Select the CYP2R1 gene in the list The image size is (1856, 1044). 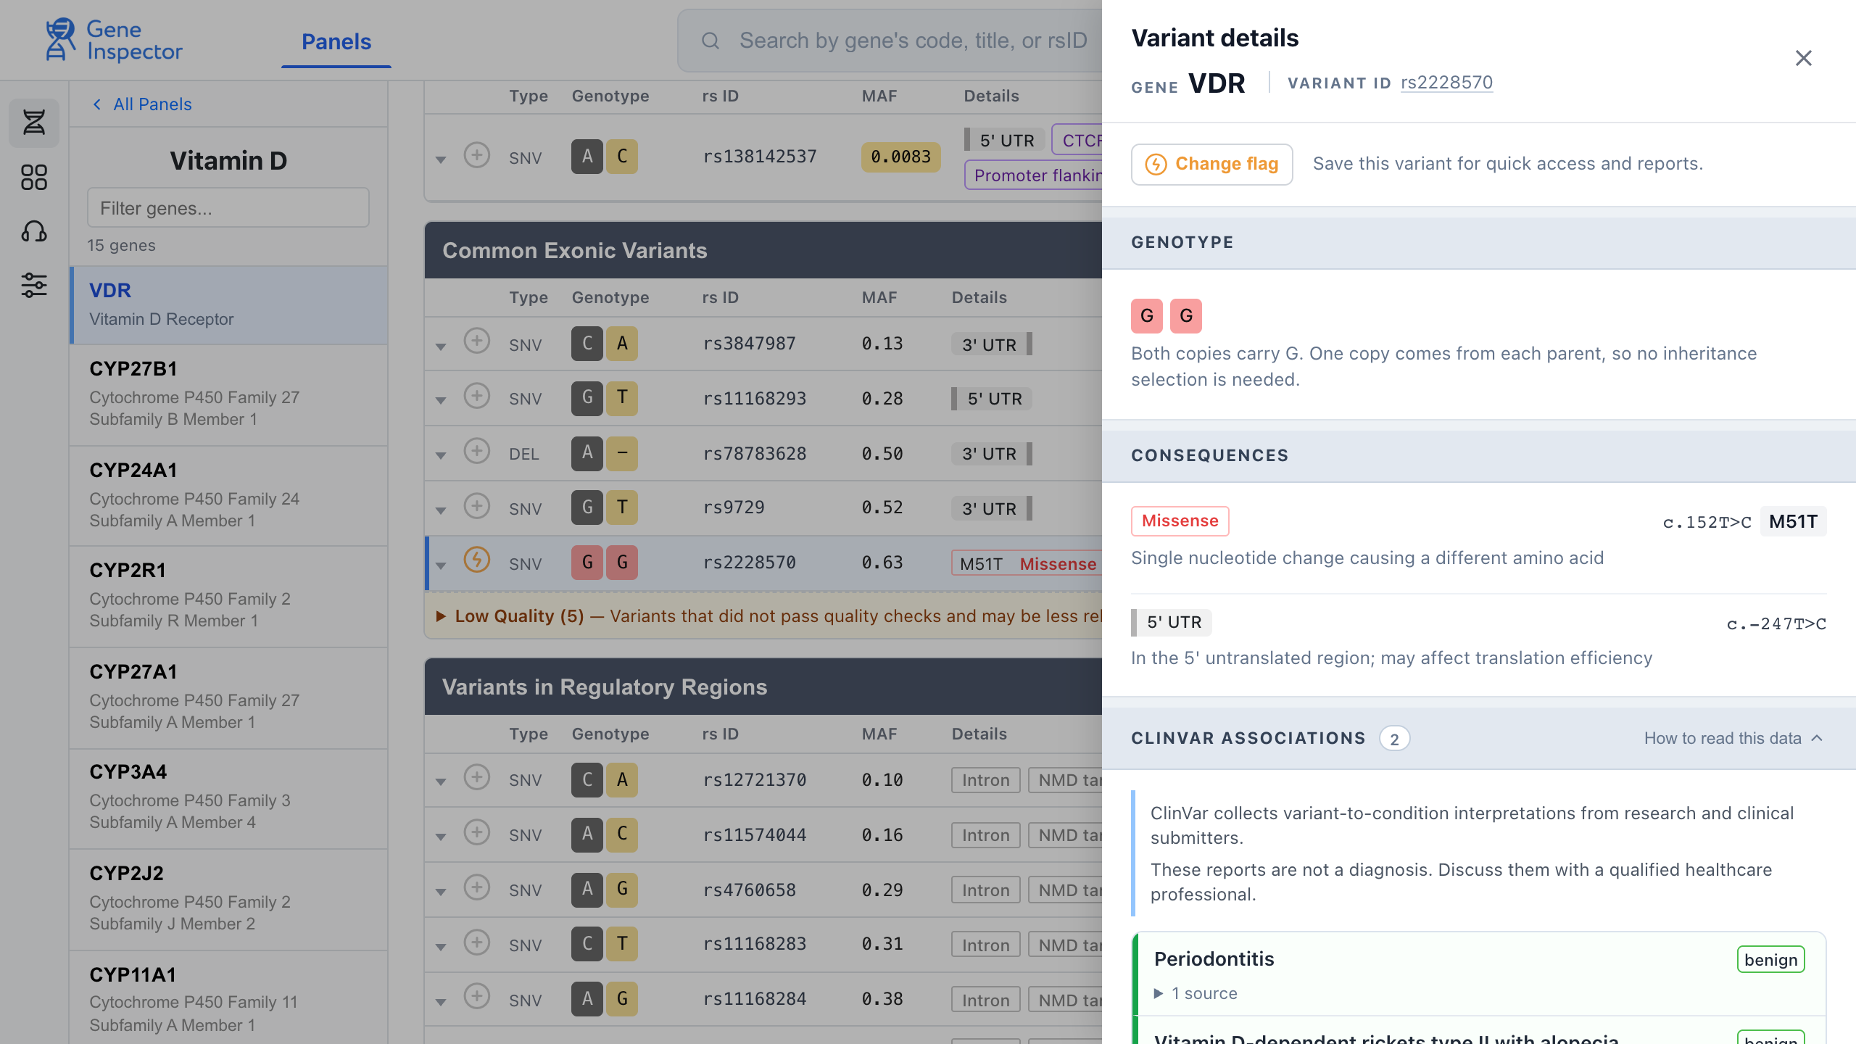tap(229, 596)
